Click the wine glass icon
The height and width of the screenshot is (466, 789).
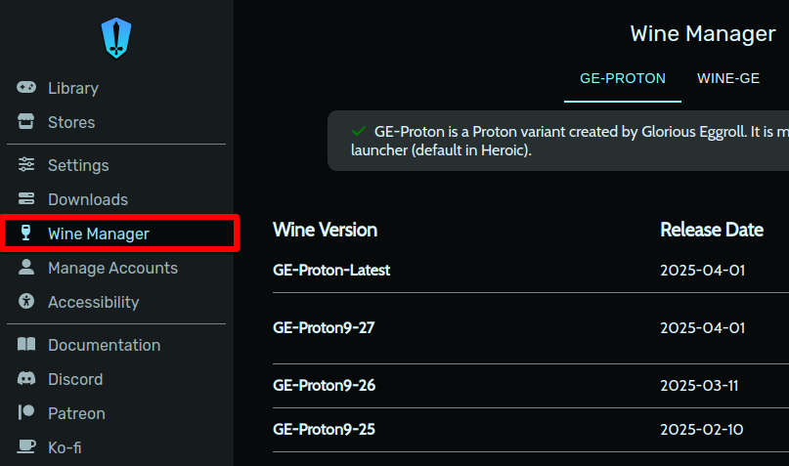tap(26, 233)
